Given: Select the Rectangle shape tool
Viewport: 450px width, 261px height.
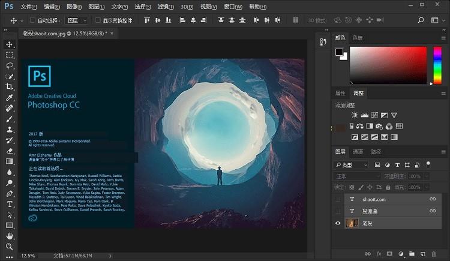Looking at the screenshot, I should pyautogui.click(x=9, y=226).
